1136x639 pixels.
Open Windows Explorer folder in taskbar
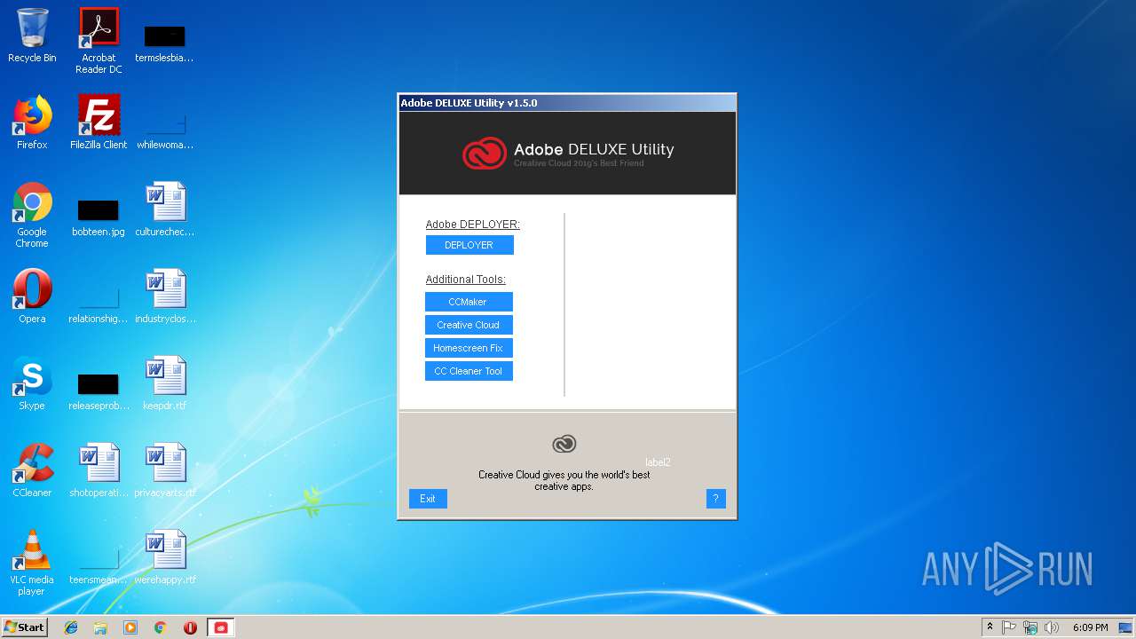tap(100, 627)
